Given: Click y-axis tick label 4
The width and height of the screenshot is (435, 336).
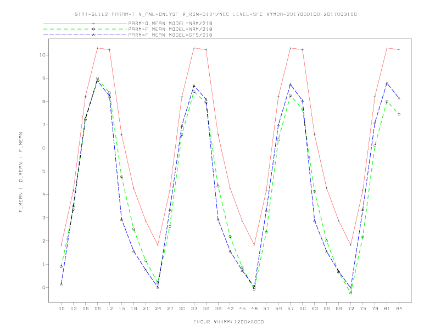Looking at the screenshot, I should [x=44, y=194].
